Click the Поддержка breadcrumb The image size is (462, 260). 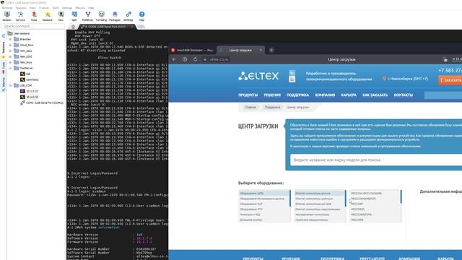(x=272, y=108)
